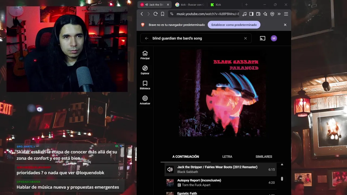The height and width of the screenshot is (195, 347).
Task: Open Biblioteca in sidebar
Action: pyautogui.click(x=145, y=85)
